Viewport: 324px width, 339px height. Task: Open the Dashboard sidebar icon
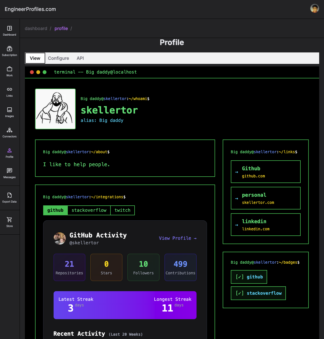(x=9, y=28)
